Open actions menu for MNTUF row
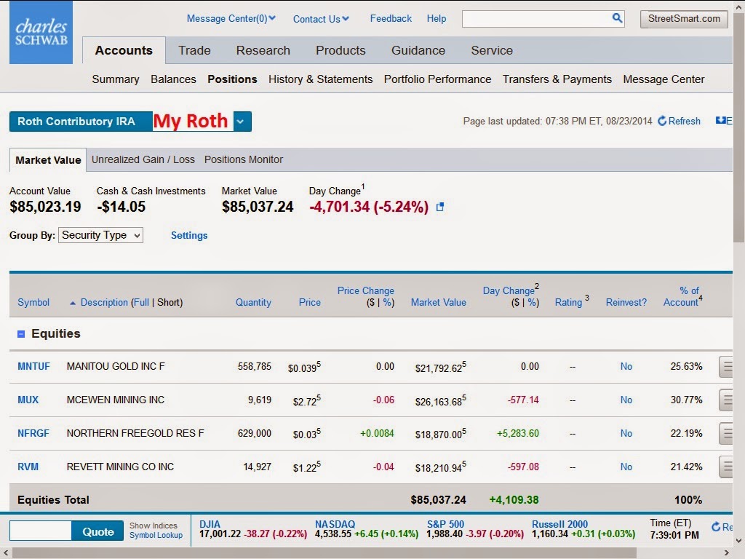Screen dimensions: 745x559 pyautogui.click(x=726, y=367)
